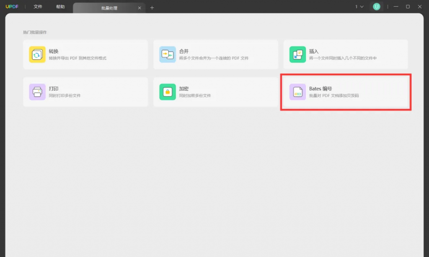The width and height of the screenshot is (429, 257).
Task: Click description 将多个文件合并为一个连续的 PDF 文件
Action: pyautogui.click(x=214, y=58)
